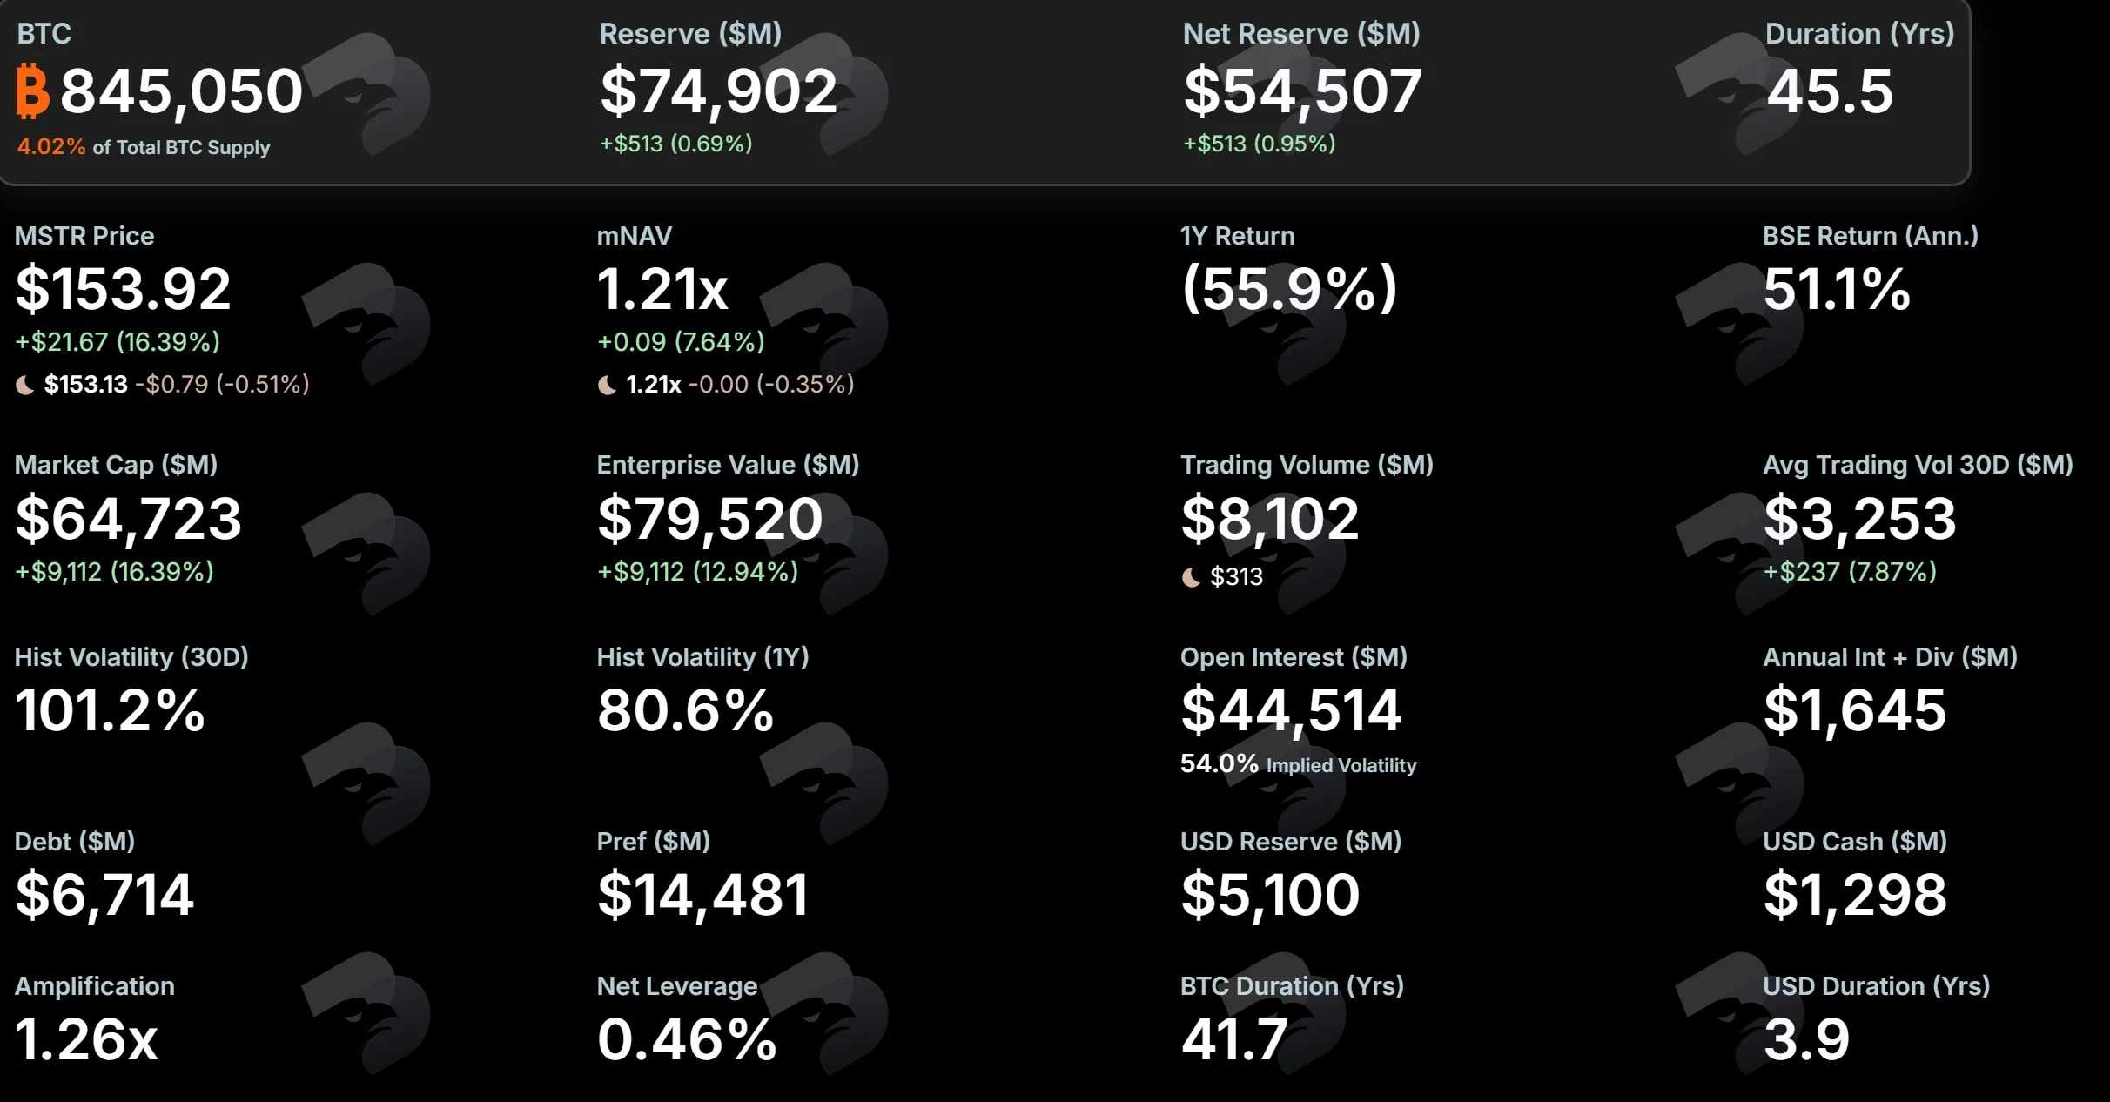The width and height of the screenshot is (2110, 1102).
Task: Select the BTC holdings value 845,050
Action: click(181, 91)
